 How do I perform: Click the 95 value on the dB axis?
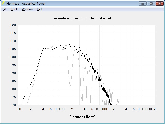14,65
